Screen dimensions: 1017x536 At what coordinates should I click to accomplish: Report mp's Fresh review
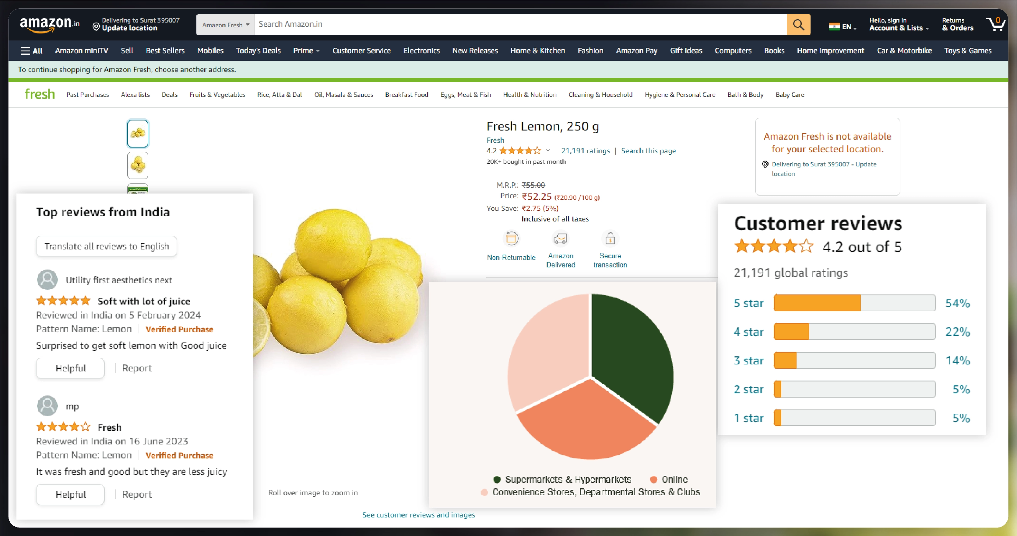(x=137, y=494)
